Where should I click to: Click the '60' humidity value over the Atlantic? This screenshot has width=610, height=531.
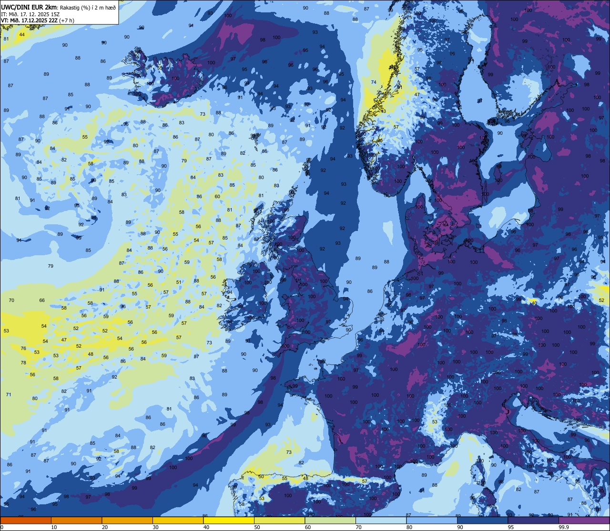click(217, 197)
